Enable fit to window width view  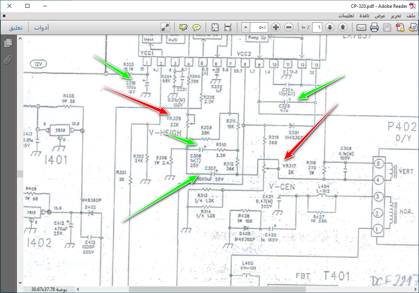(228, 27)
